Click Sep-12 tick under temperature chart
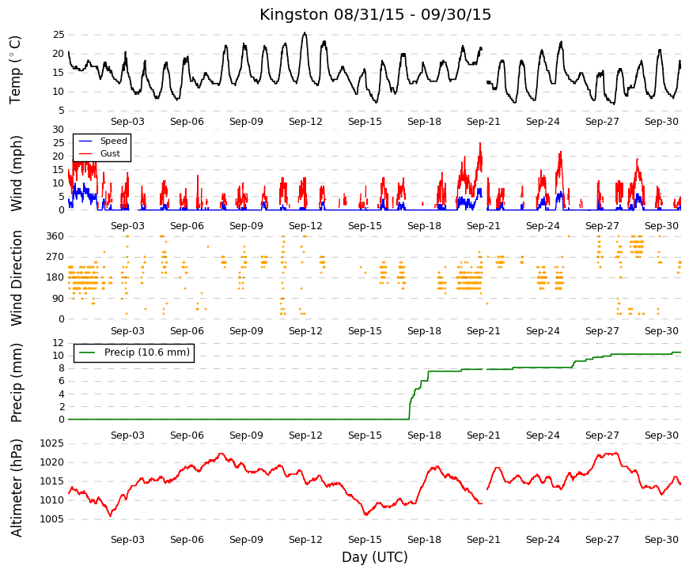 coord(305,122)
